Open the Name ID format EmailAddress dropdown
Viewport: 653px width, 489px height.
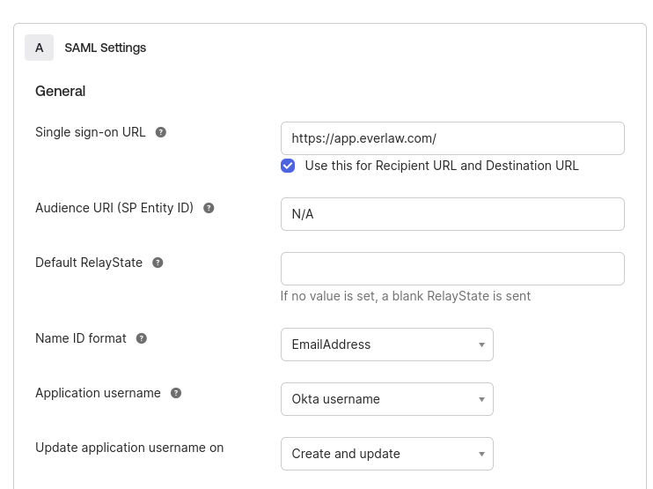tap(387, 345)
